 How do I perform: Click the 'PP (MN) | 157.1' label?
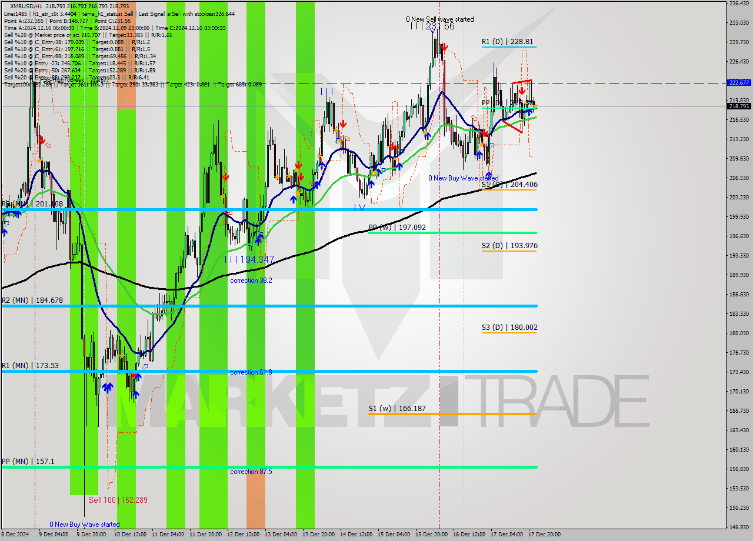pyautogui.click(x=28, y=462)
